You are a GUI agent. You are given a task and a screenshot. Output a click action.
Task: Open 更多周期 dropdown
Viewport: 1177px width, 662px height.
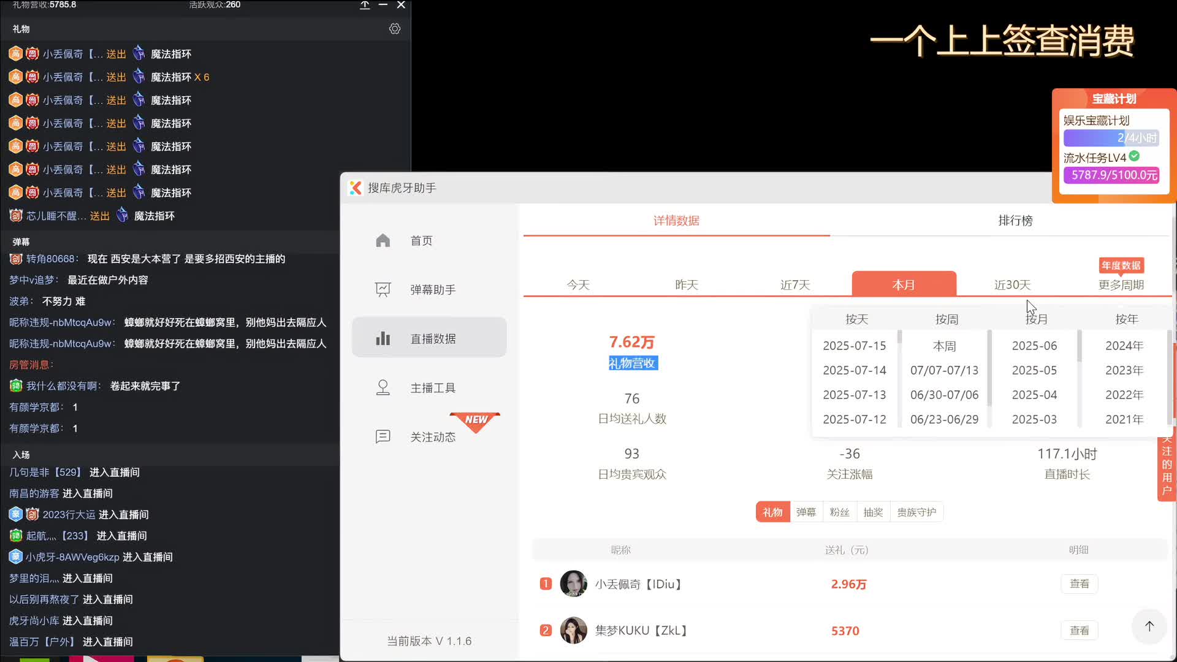[x=1121, y=284]
